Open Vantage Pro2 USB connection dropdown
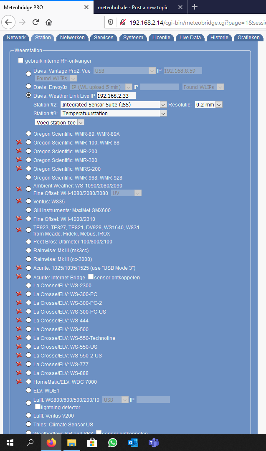The width and height of the screenshot is (266, 451). click(x=124, y=71)
